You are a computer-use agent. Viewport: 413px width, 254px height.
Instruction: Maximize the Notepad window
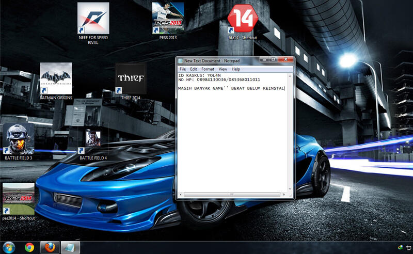pos(273,60)
